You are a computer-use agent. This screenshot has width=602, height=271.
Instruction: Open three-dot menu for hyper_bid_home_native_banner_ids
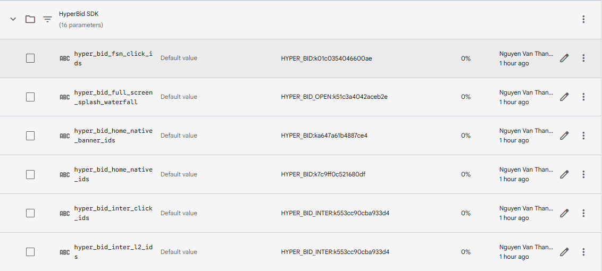coord(583,135)
